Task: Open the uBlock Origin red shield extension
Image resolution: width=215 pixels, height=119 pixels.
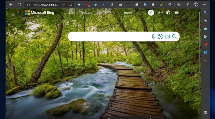Action: click(88, 5)
